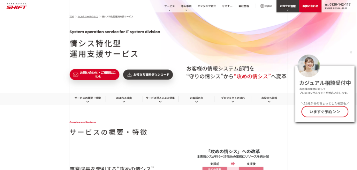
Task: Click the SHIFT logo
Action: pyautogui.click(x=16, y=6)
